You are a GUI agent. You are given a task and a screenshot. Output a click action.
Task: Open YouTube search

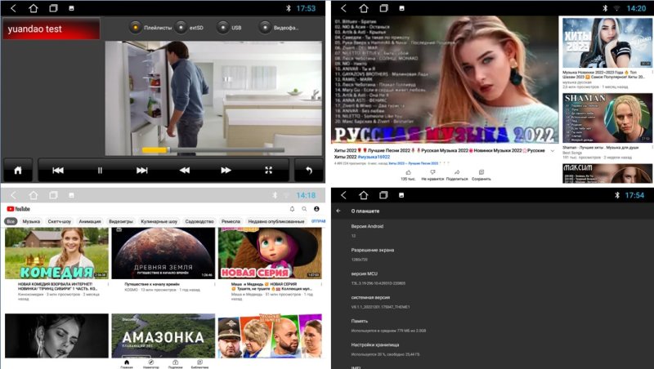[303, 209]
